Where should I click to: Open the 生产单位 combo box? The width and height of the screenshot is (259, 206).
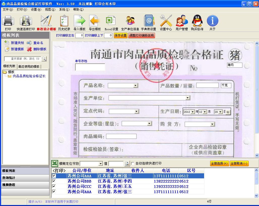click(x=188, y=98)
